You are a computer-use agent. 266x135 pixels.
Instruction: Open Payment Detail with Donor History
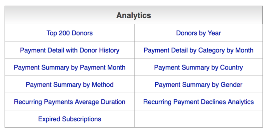69,51
